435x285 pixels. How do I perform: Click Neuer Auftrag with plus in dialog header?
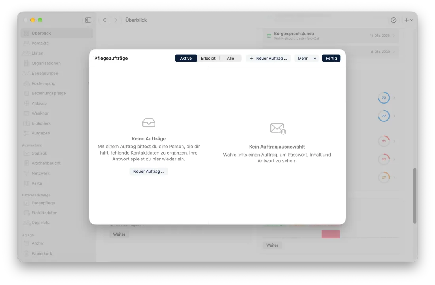(268, 58)
